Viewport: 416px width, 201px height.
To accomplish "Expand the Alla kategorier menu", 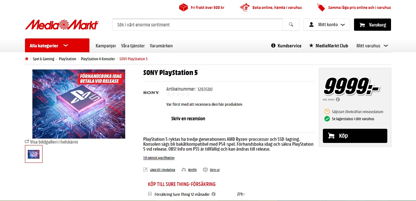I will click(57, 45).
